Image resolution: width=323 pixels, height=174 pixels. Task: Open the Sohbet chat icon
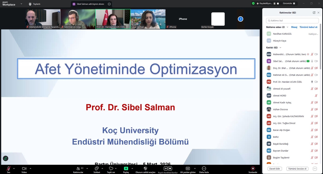point(97,169)
